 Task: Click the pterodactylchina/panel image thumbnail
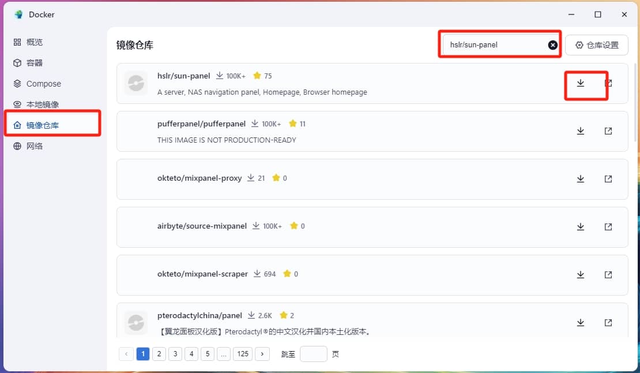click(136, 323)
